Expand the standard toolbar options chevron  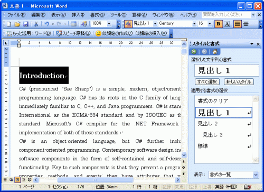coord(119,24)
